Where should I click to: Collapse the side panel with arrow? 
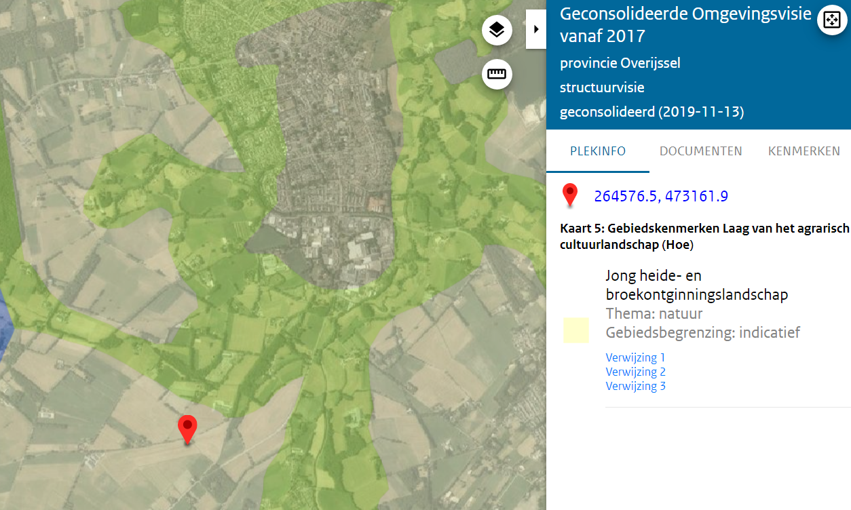coord(536,29)
